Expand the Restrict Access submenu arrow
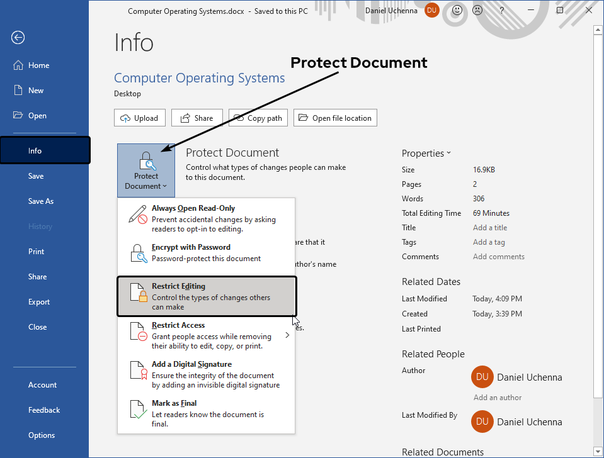604x458 pixels. tap(287, 335)
